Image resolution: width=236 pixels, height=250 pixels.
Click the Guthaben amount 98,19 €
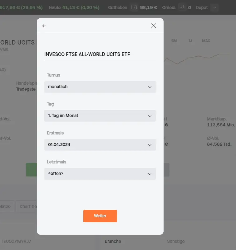tap(149, 7)
